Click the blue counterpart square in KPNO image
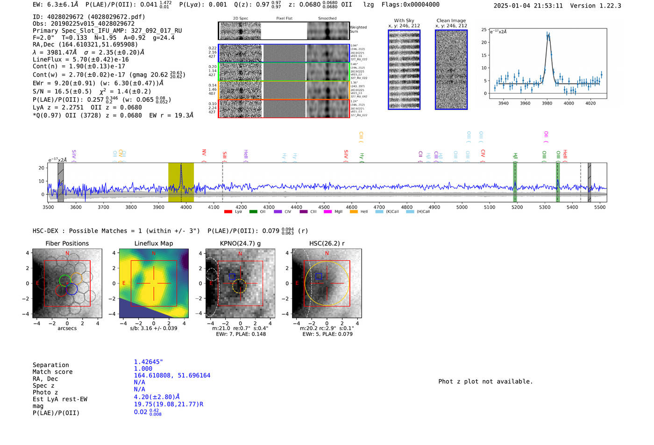 click(232, 276)
